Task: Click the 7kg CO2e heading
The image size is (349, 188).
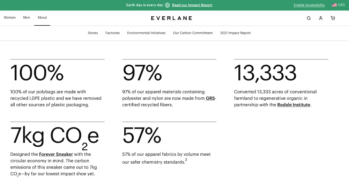Action: point(54,138)
